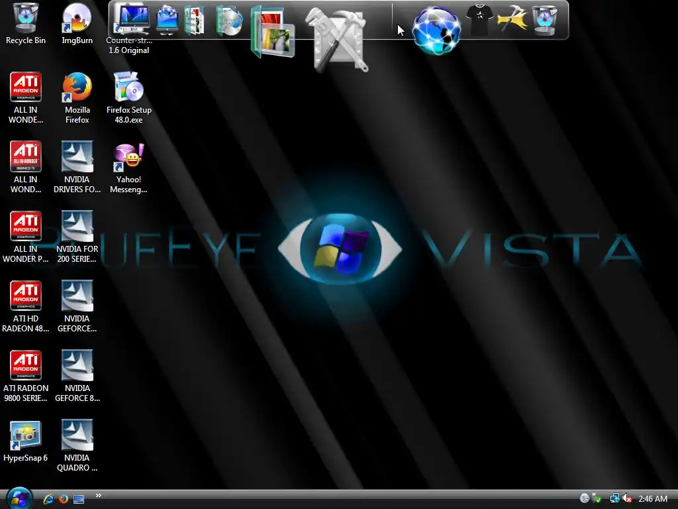Click the Show Desktop quick launch icon

pyautogui.click(x=79, y=500)
